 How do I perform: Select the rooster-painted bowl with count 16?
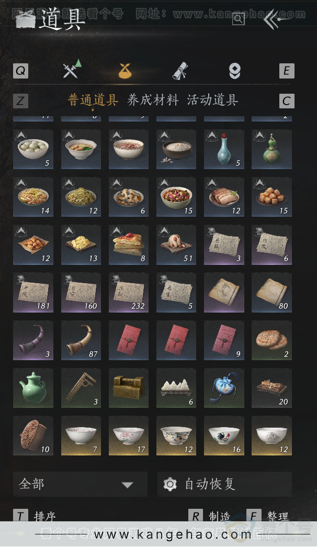point(224,436)
